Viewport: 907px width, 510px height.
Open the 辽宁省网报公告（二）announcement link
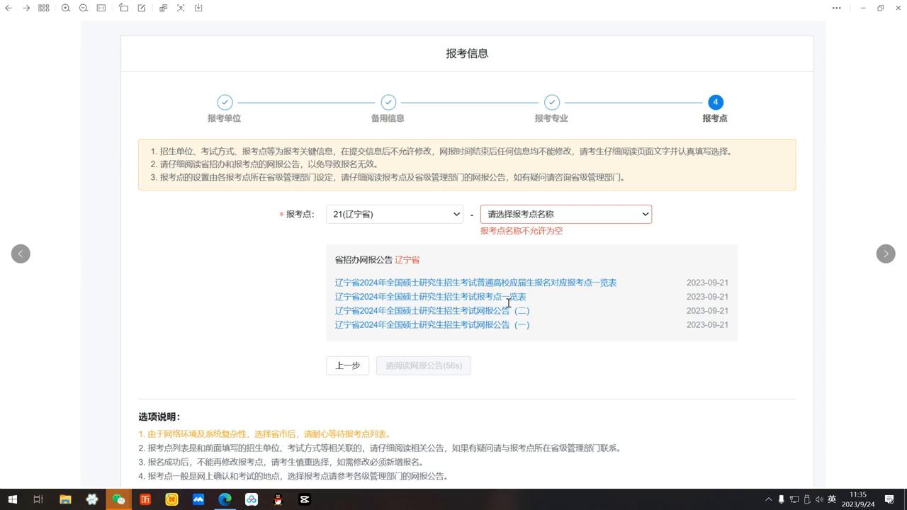(x=432, y=310)
